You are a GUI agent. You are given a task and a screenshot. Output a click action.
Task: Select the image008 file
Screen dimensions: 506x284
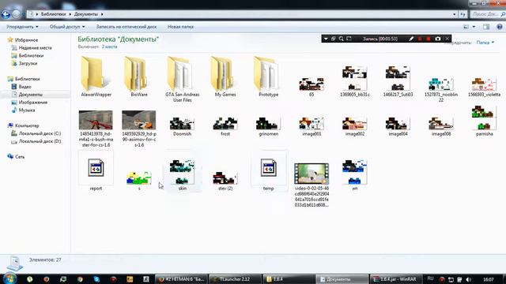pyautogui.click(x=441, y=126)
